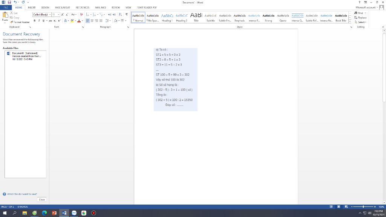Click the Sort icon in Paragraph group

(121, 14)
